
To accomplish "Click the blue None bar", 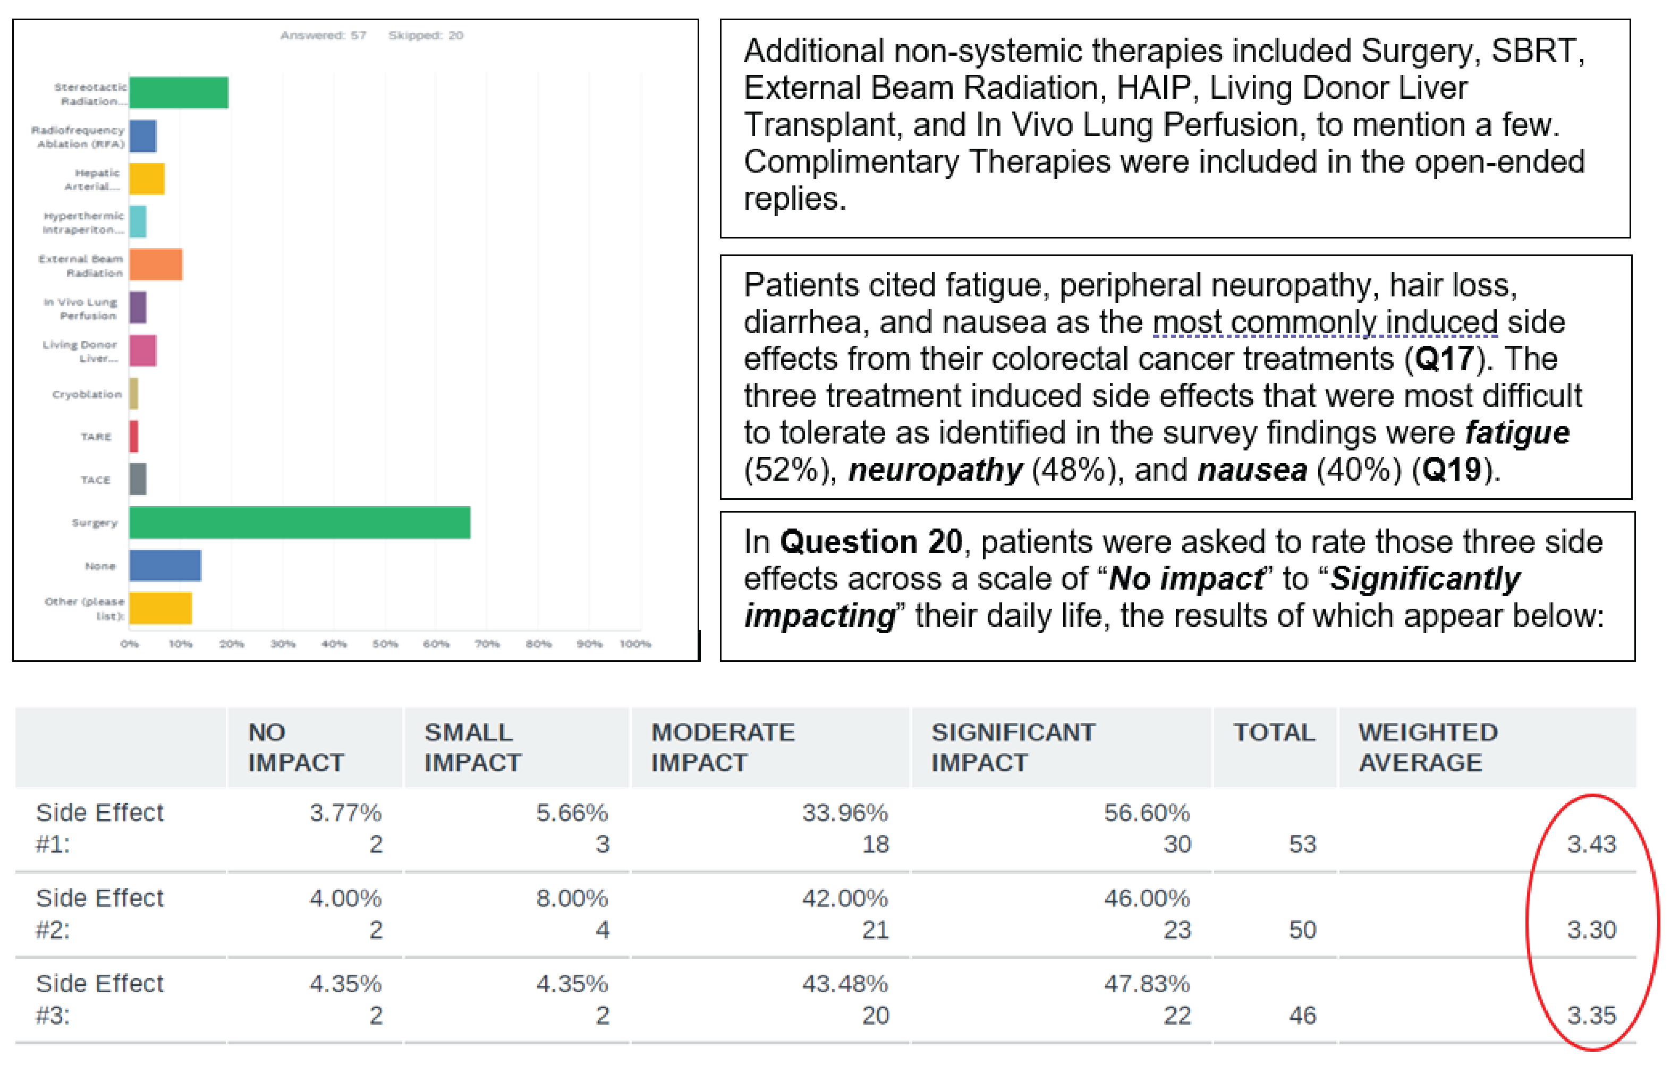I will coord(165,565).
